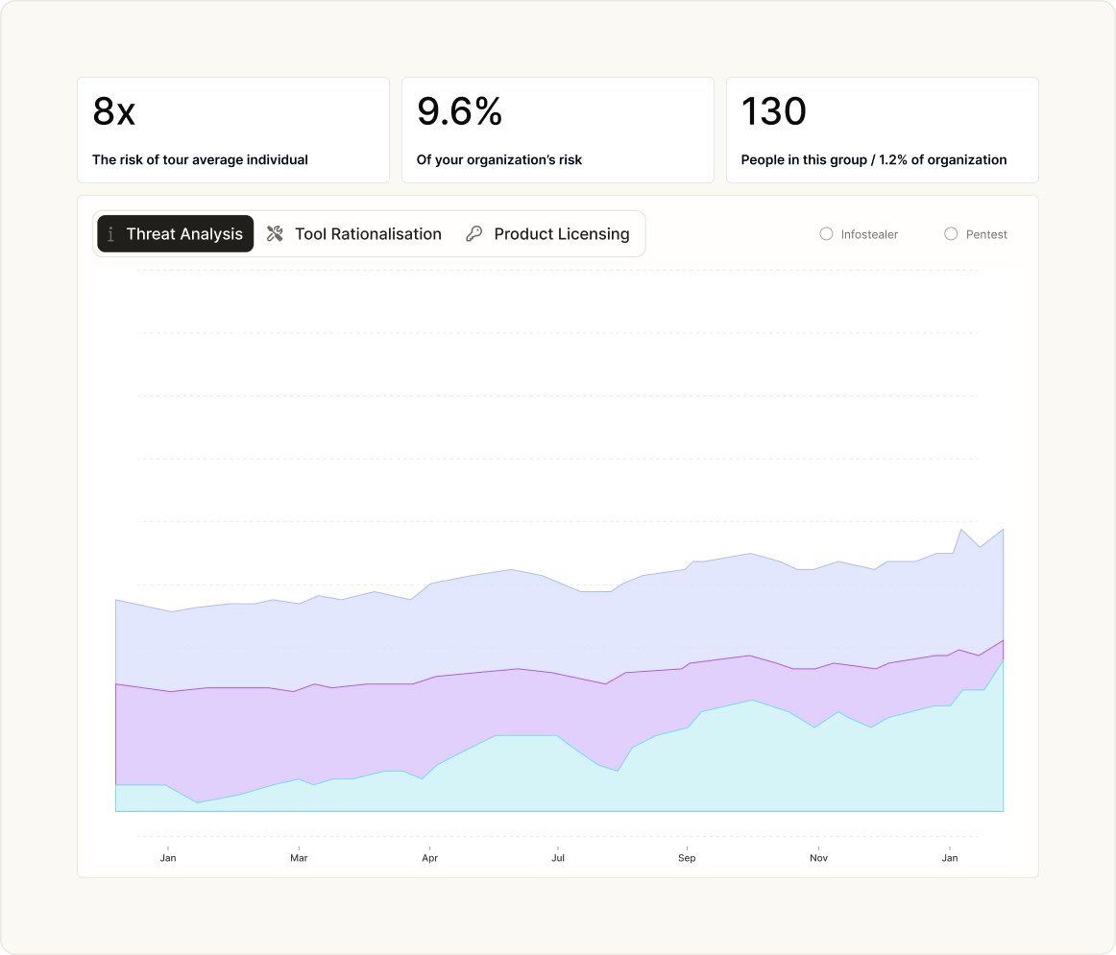1116x955 pixels.
Task: Click the Mar tick on the timeline axis
Action: point(299,857)
